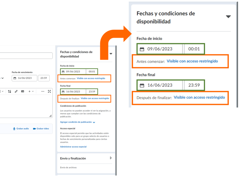Collapse the enlarged Fechas y condiciones panel arrow

click(228, 17)
